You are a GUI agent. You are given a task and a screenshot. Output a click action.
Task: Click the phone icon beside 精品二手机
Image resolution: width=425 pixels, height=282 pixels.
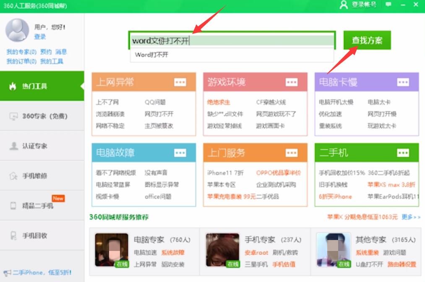13,206
